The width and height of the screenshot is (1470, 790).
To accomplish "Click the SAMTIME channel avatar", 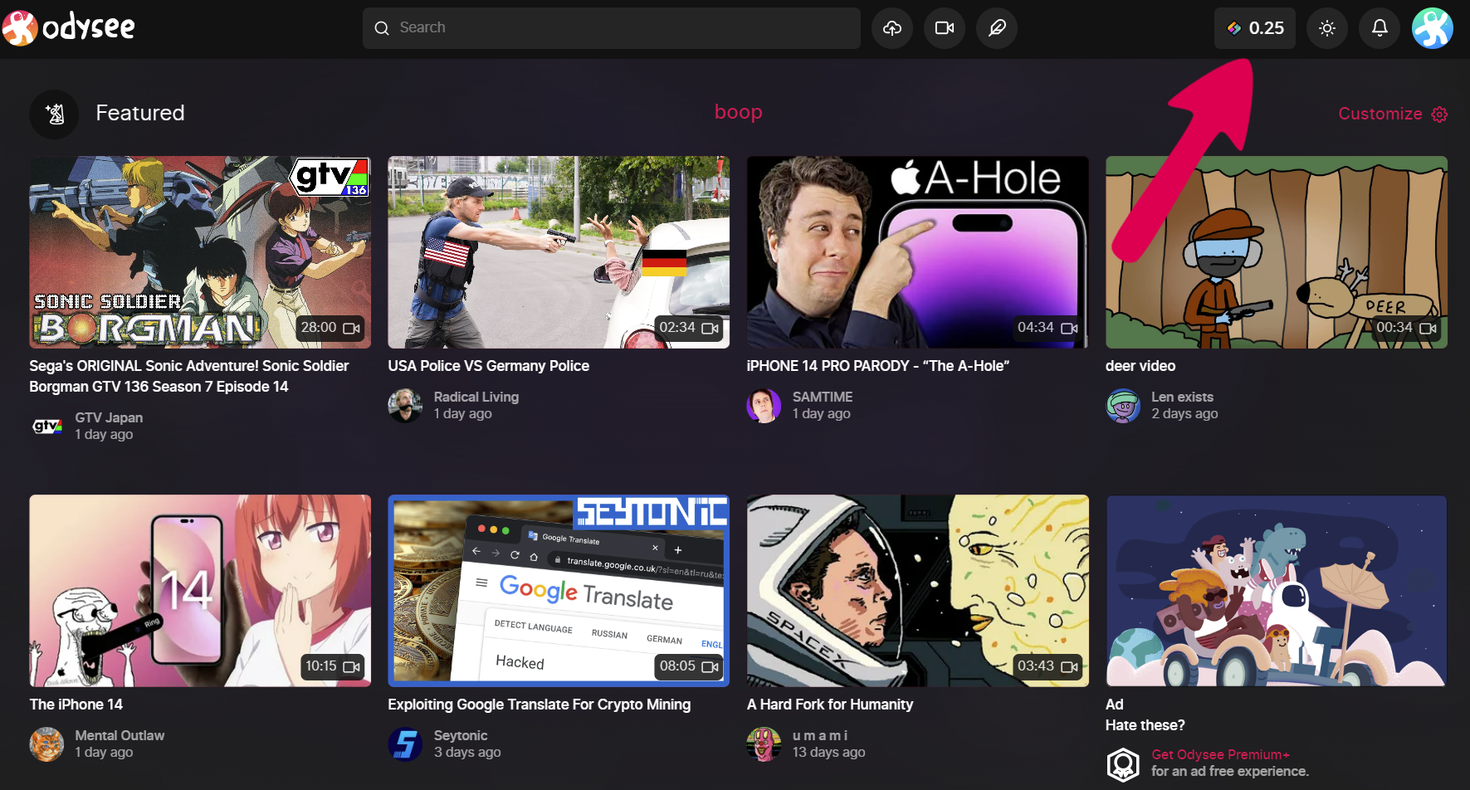I will (x=764, y=405).
